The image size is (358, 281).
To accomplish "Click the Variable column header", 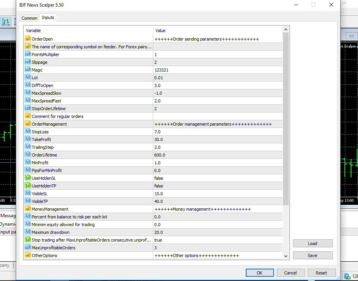I will click(88, 31).
